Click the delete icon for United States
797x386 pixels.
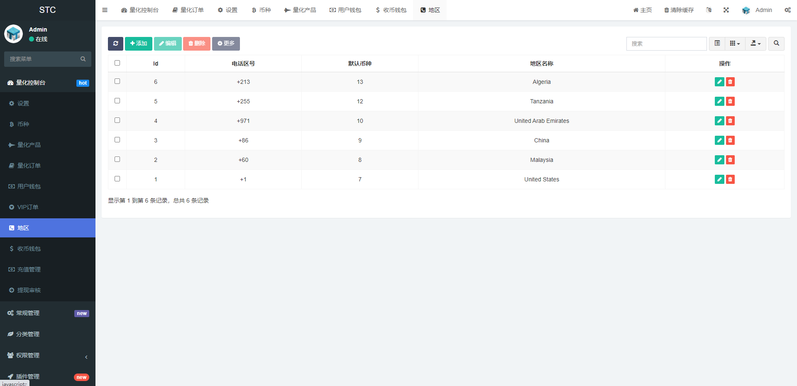(x=730, y=179)
